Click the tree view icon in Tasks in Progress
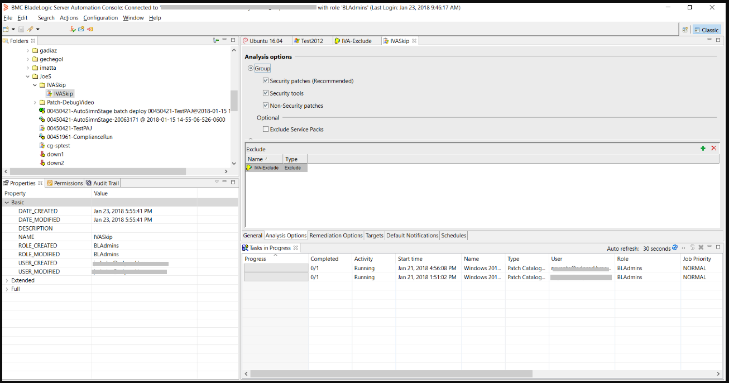Image resolution: width=729 pixels, height=383 pixels. tap(692, 247)
